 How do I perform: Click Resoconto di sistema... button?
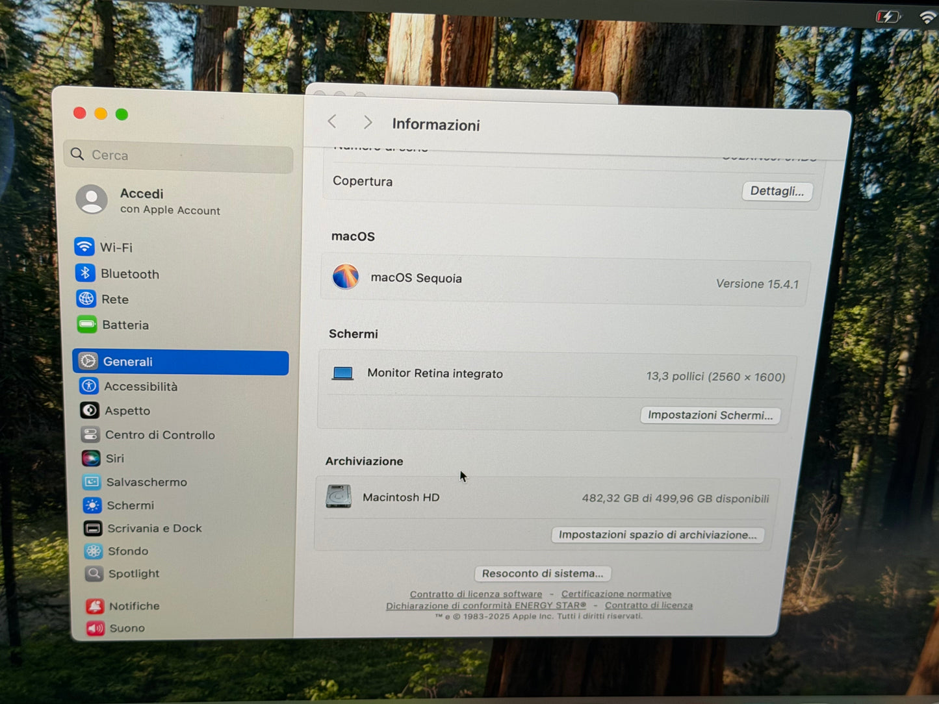[543, 573]
